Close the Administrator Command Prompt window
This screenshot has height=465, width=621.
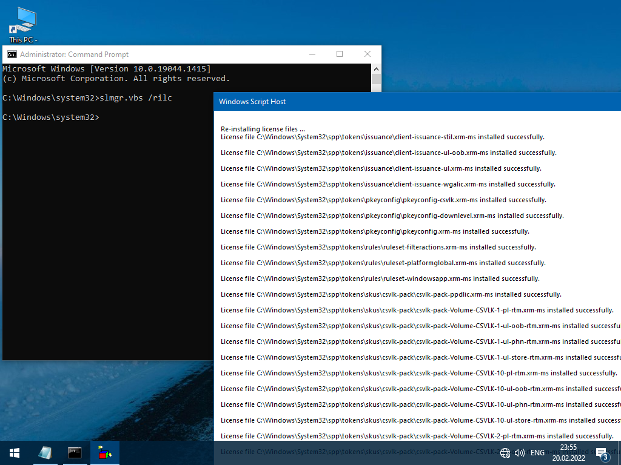pyautogui.click(x=368, y=54)
